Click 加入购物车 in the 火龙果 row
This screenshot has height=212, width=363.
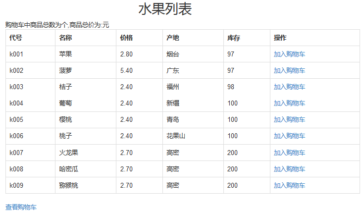289,153
